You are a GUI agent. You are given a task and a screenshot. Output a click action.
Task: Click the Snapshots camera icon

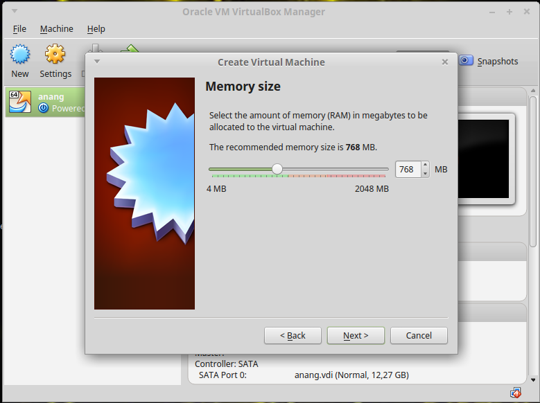point(466,60)
